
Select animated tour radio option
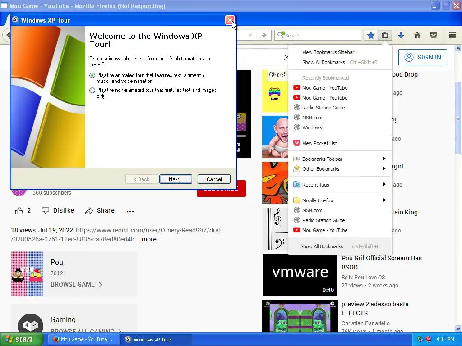[x=92, y=76]
